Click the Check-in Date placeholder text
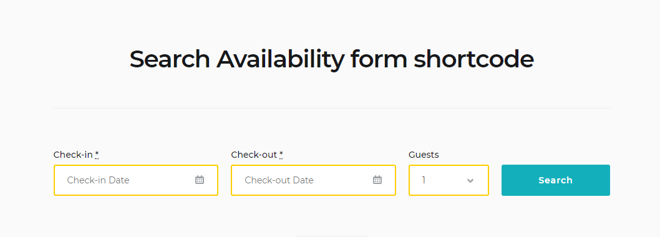This screenshot has height=237, width=660. pyautogui.click(x=98, y=180)
